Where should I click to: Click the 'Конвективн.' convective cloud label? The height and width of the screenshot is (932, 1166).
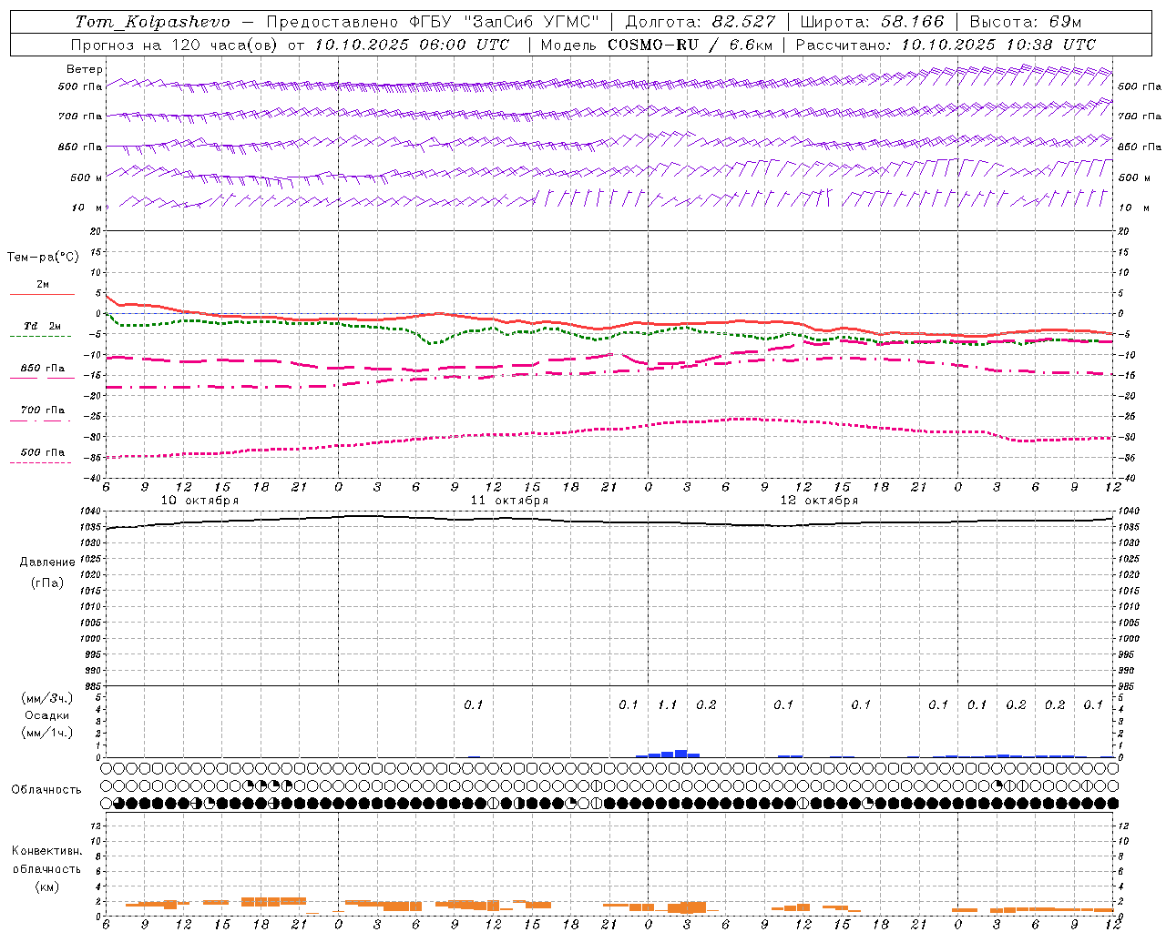click(x=46, y=850)
